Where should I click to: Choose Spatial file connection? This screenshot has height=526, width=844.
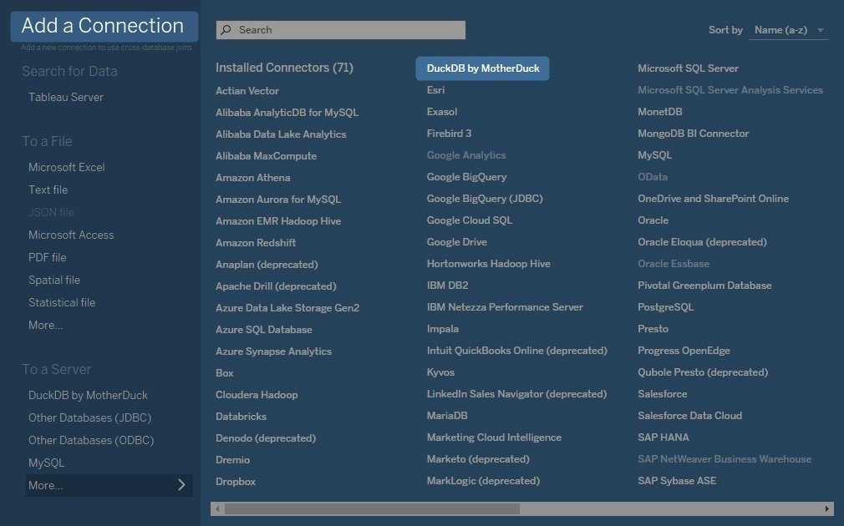(x=53, y=281)
